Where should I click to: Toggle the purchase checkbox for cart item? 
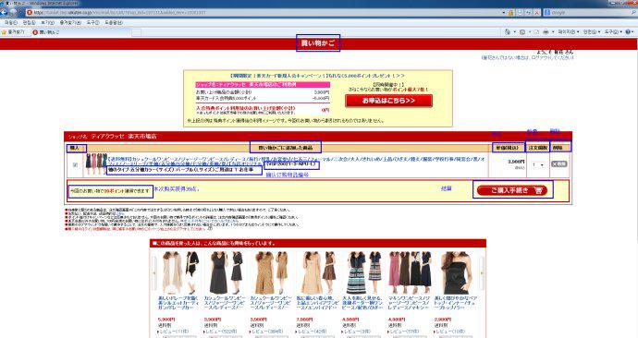click(x=75, y=165)
